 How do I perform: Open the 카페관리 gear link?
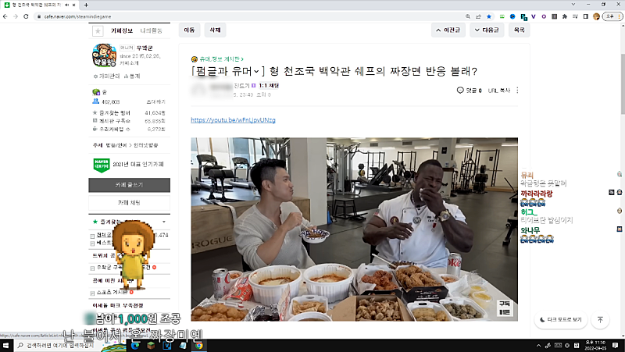click(x=106, y=76)
